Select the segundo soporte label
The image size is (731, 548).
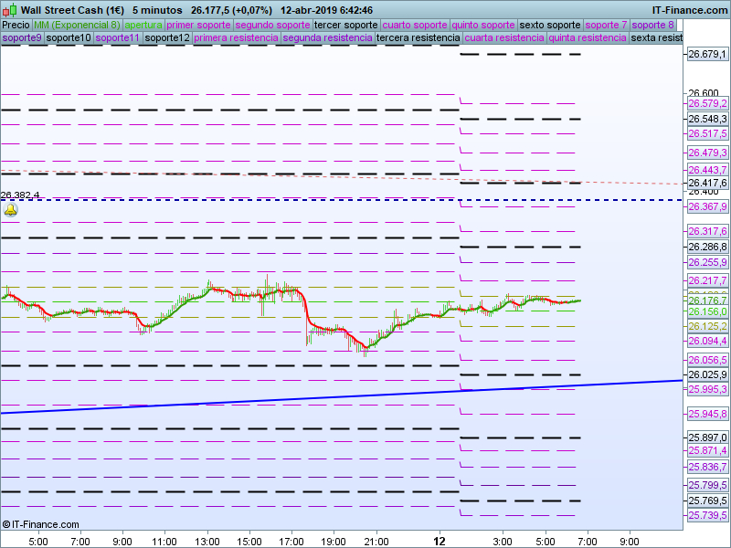(x=272, y=25)
